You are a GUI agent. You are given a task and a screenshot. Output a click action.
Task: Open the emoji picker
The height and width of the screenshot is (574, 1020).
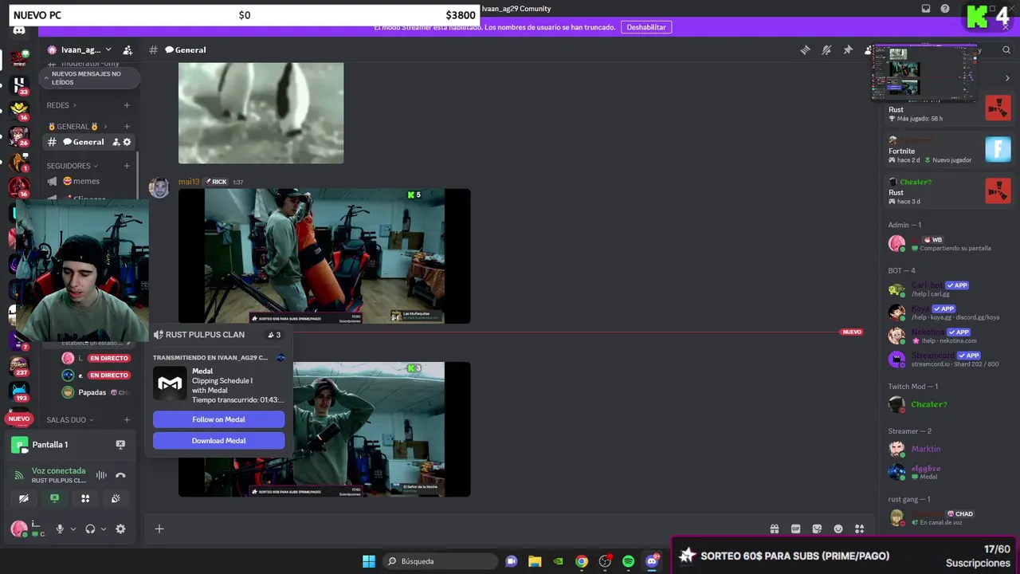(x=838, y=529)
